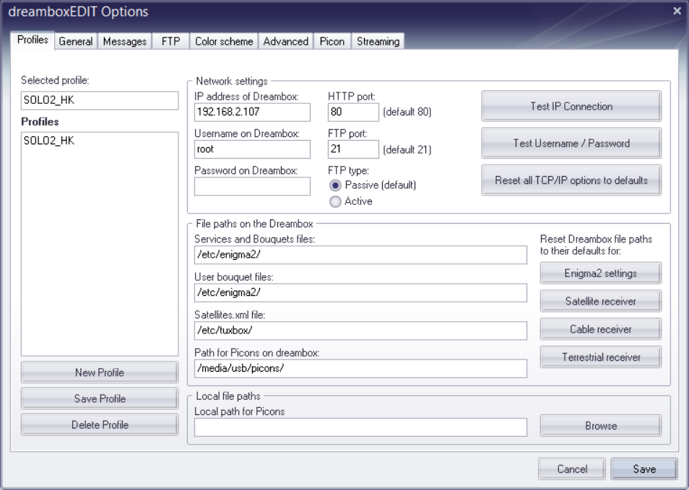Image resolution: width=689 pixels, height=490 pixels.
Task: Select the Profiles tab
Action: pos(32,40)
